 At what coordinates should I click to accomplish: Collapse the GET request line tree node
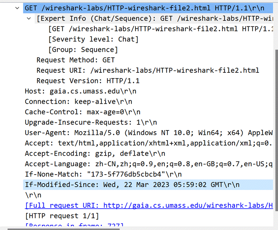(17, 8)
